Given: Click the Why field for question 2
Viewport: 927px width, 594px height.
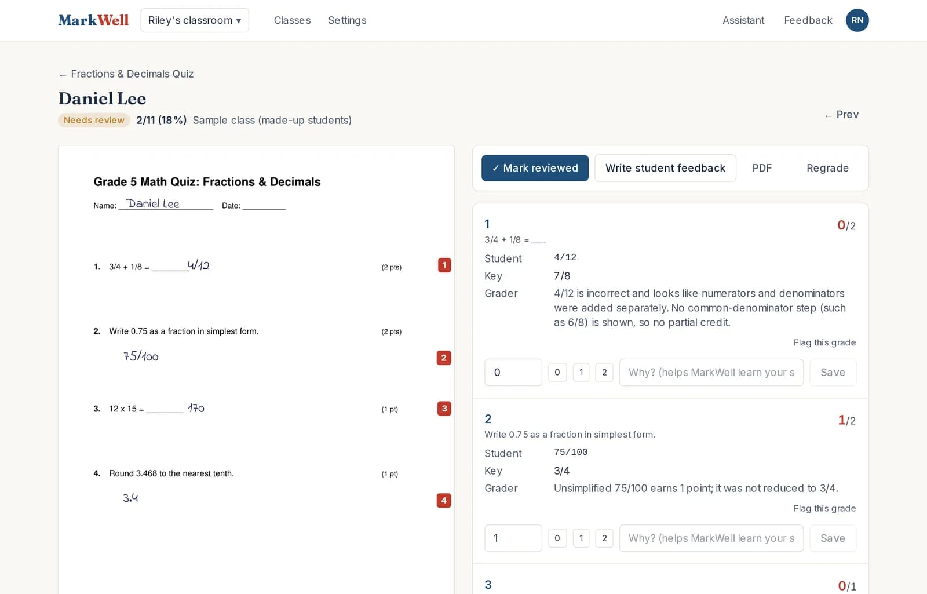Looking at the screenshot, I should [711, 538].
